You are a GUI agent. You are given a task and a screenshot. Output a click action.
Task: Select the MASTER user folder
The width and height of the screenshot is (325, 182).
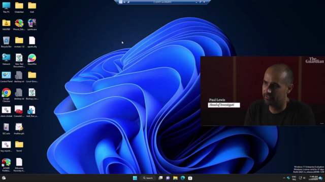point(6,25)
